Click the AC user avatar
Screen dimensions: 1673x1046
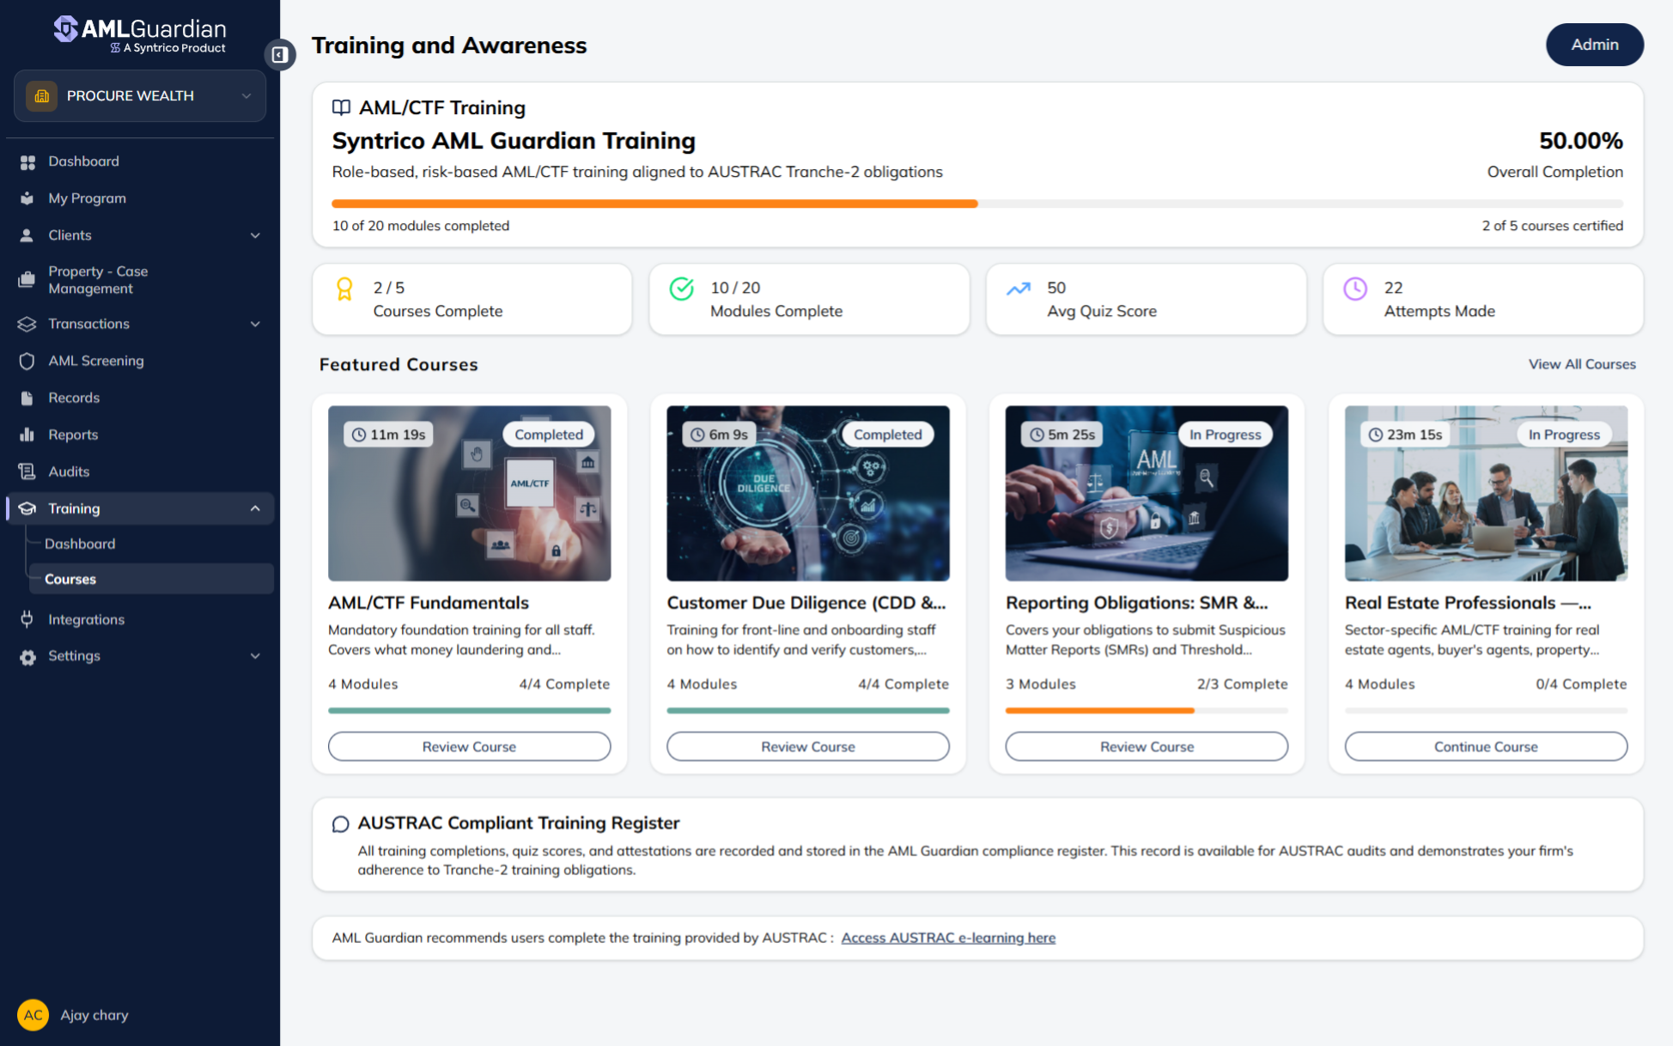[33, 1015]
